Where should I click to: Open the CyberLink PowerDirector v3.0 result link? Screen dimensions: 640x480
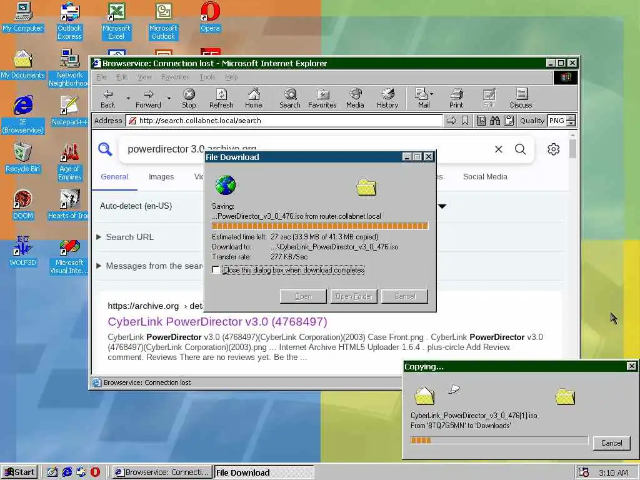[x=217, y=322]
